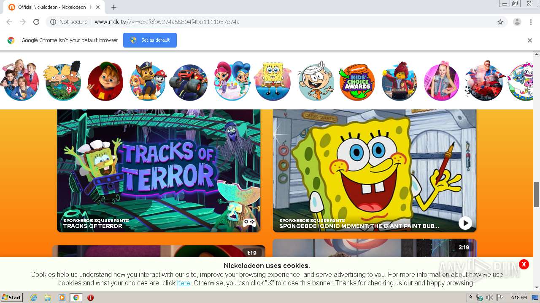The height and width of the screenshot is (303, 540).
Task: Open the Loud House circle icon
Action: [x=316, y=81]
